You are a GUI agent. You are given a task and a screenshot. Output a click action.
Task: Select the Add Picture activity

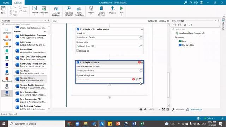(30, 44)
